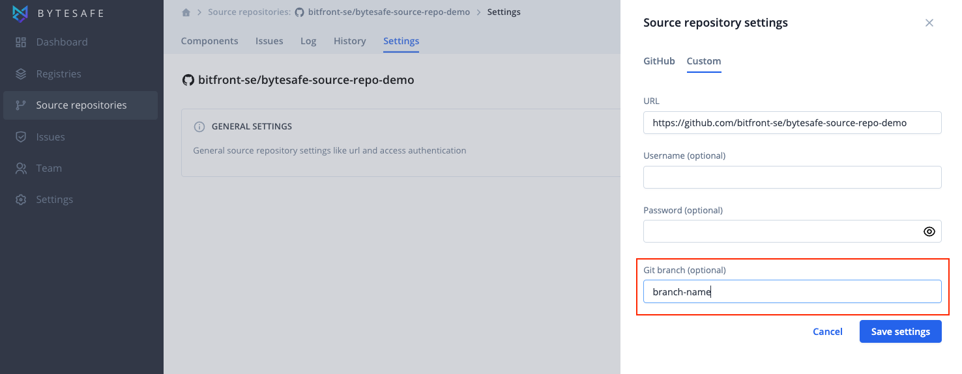
Task: Click the Issues shield icon
Action: [x=21, y=137]
